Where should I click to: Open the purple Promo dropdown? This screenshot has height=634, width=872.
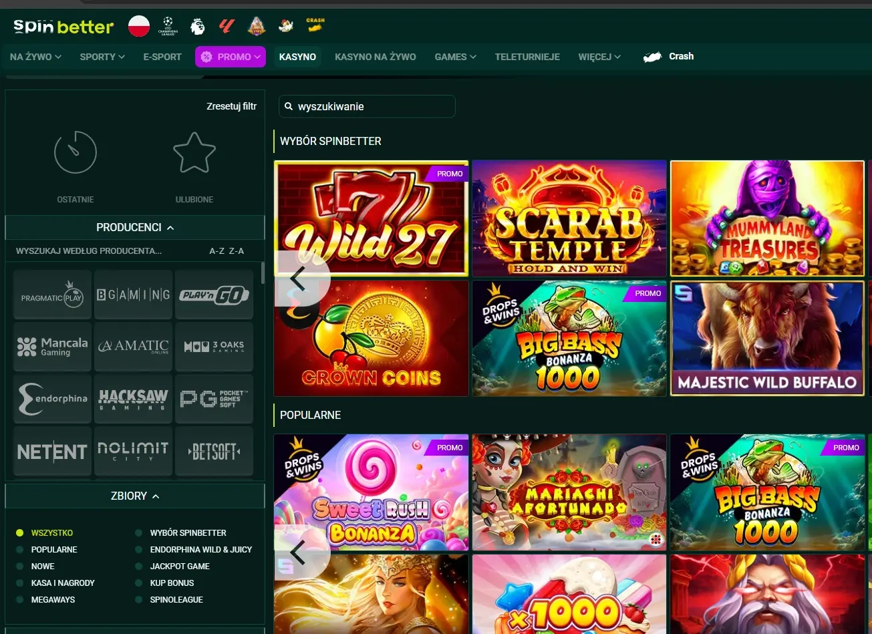(x=231, y=57)
